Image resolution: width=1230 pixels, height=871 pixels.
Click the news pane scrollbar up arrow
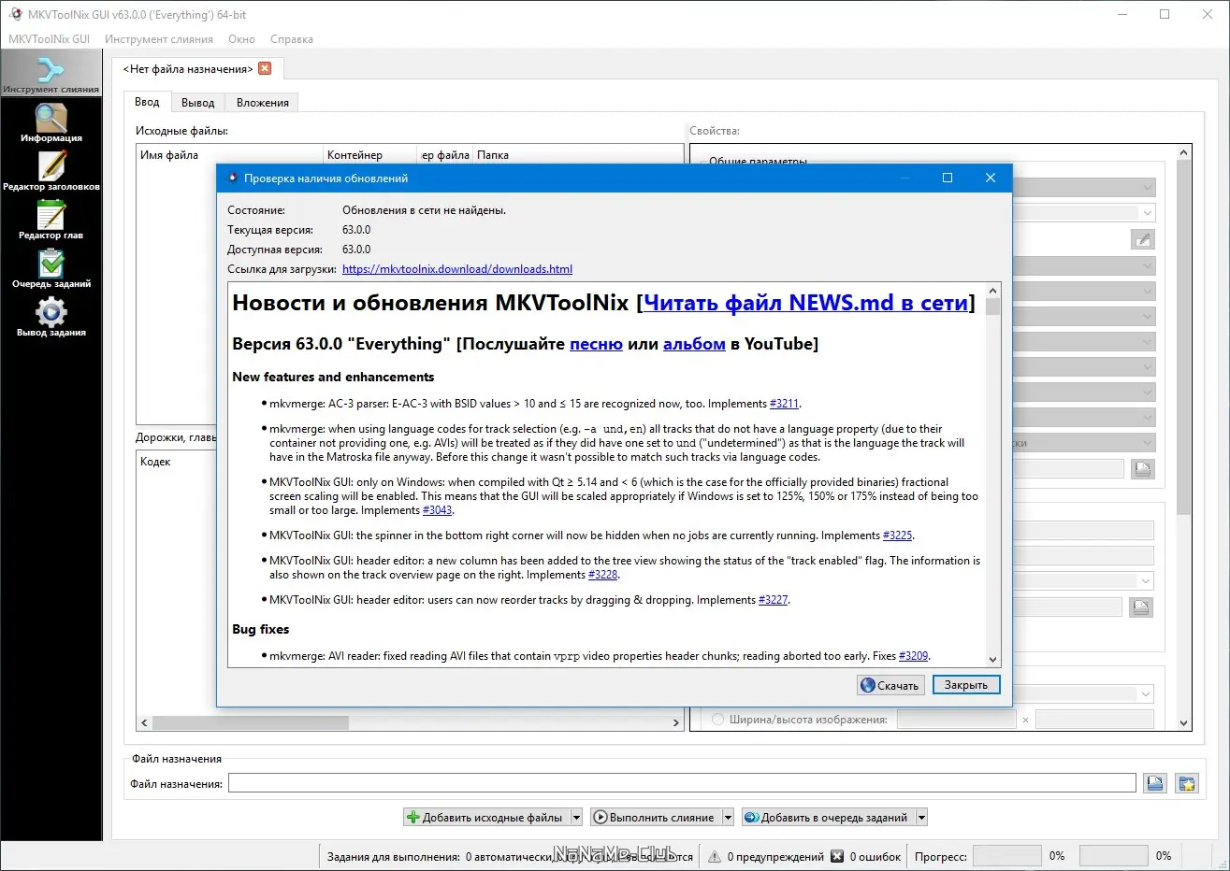[x=992, y=291]
